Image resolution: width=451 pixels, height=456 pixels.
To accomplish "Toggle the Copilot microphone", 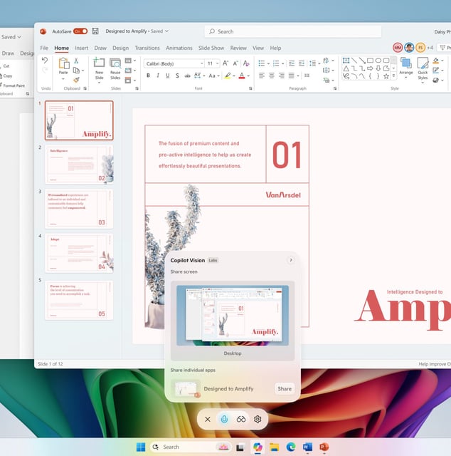I will click(224, 419).
